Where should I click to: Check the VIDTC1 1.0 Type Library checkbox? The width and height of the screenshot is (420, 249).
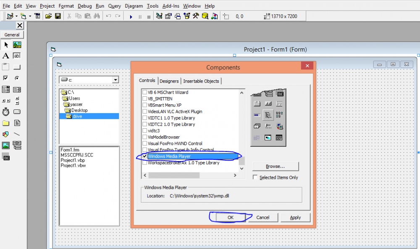click(144, 118)
